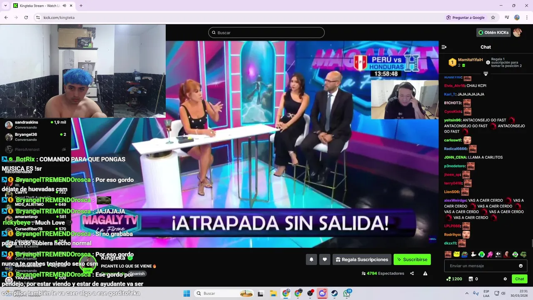
Task: Show hidden system tray icons
Action: coord(467,293)
